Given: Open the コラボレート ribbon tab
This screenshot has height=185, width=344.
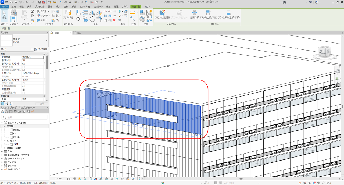Looking at the screenshot, I should [x=98, y=6].
